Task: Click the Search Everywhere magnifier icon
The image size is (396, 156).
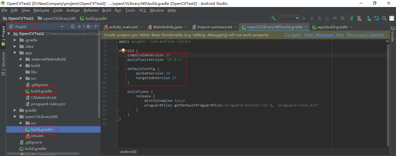Action: (x=384, y=18)
